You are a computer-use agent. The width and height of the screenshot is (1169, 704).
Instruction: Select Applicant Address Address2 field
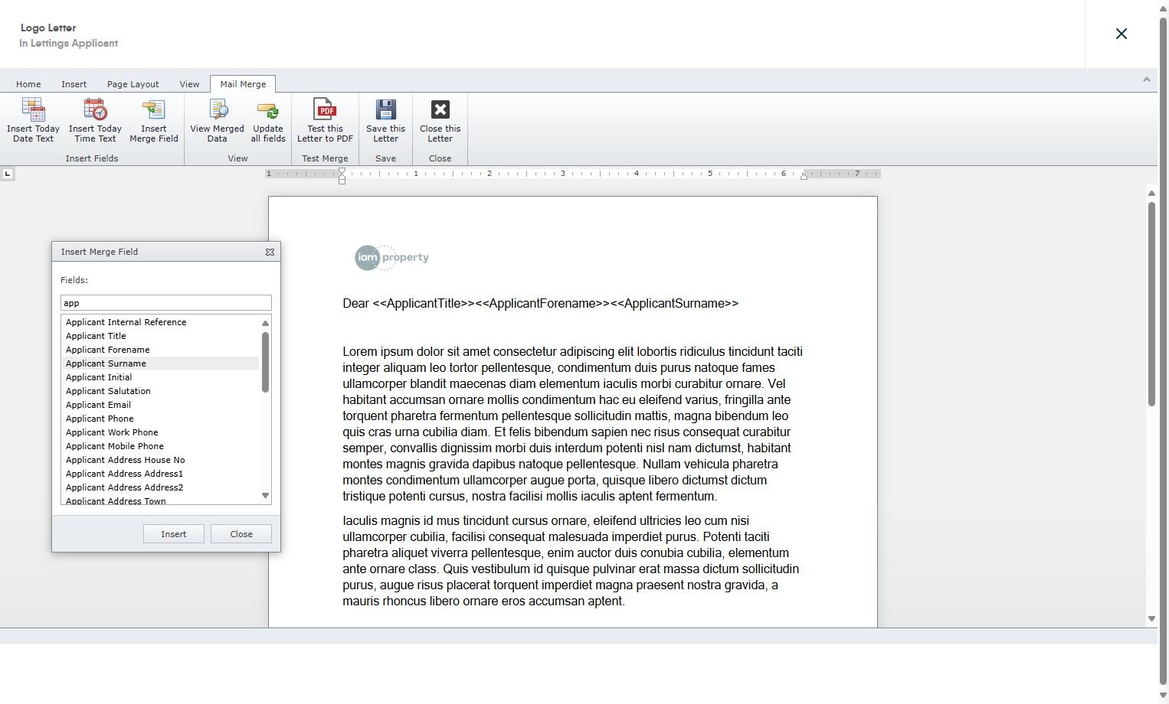click(160, 487)
